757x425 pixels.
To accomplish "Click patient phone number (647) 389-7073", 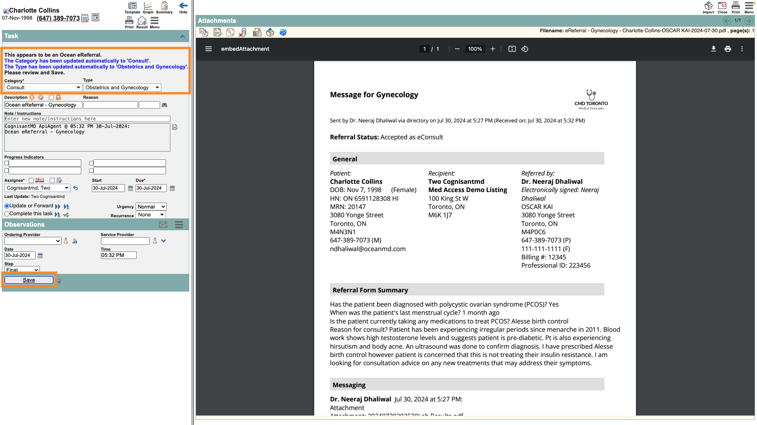I will pos(58,18).
